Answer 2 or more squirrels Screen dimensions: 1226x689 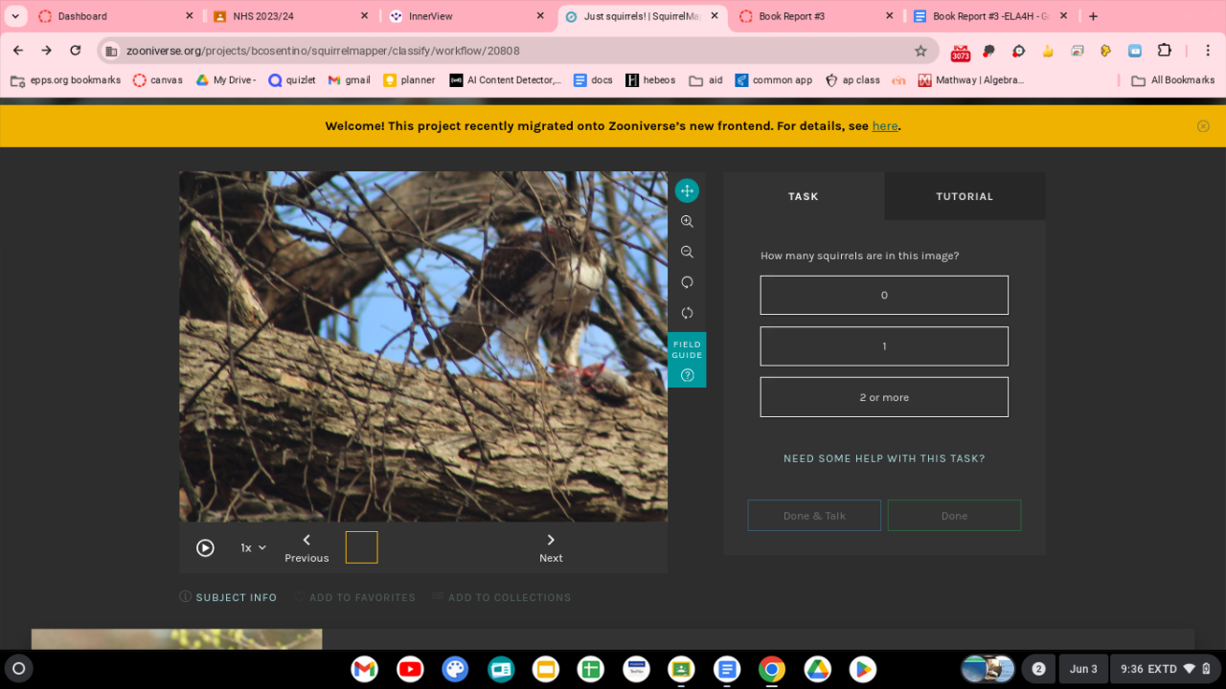pyautogui.click(x=884, y=397)
